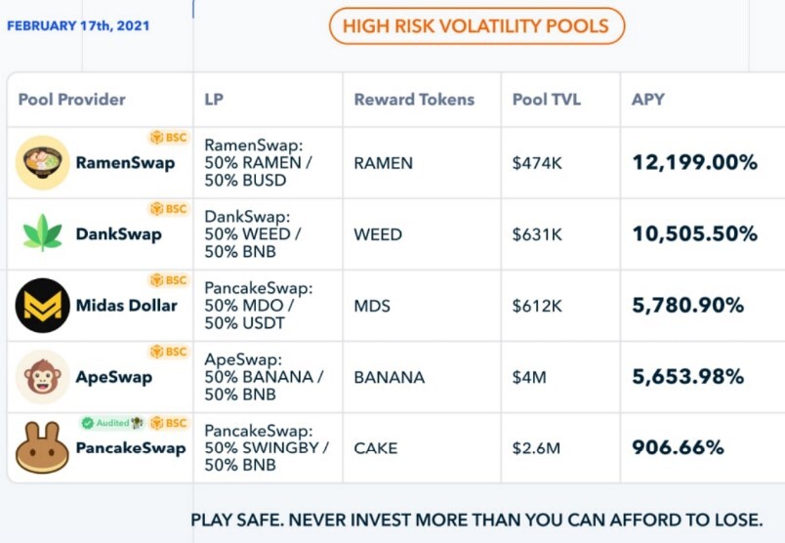Sort by the APY column header
785x543 pixels.
[648, 100]
